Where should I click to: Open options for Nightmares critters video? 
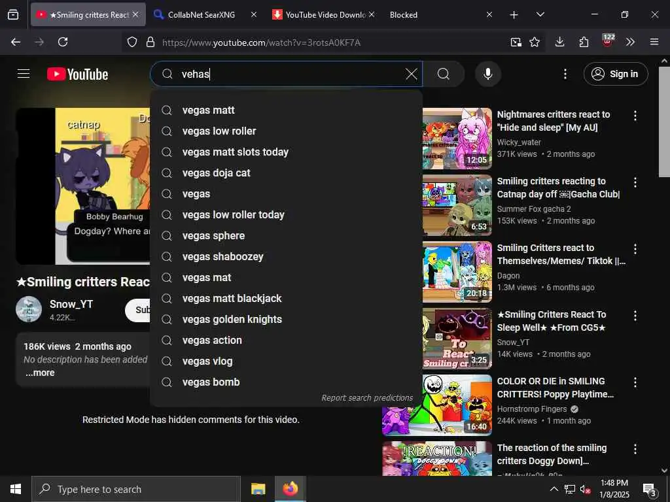tap(635, 116)
